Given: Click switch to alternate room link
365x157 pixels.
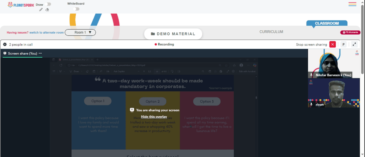Looking at the screenshot, I should (x=47, y=32).
